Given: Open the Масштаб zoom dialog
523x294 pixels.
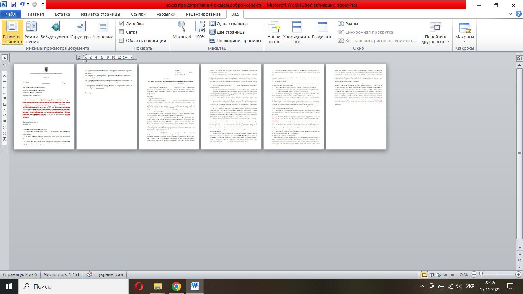Looking at the screenshot, I should point(181,31).
